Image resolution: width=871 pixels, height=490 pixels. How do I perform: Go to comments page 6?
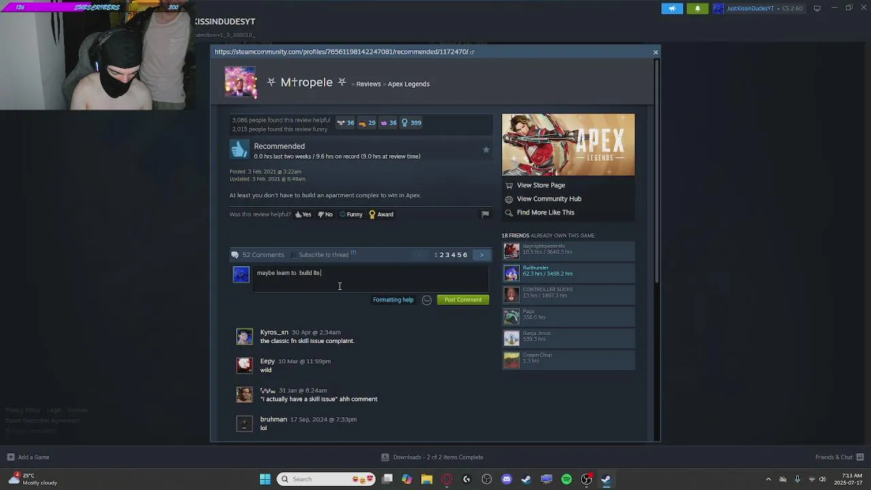click(x=465, y=255)
